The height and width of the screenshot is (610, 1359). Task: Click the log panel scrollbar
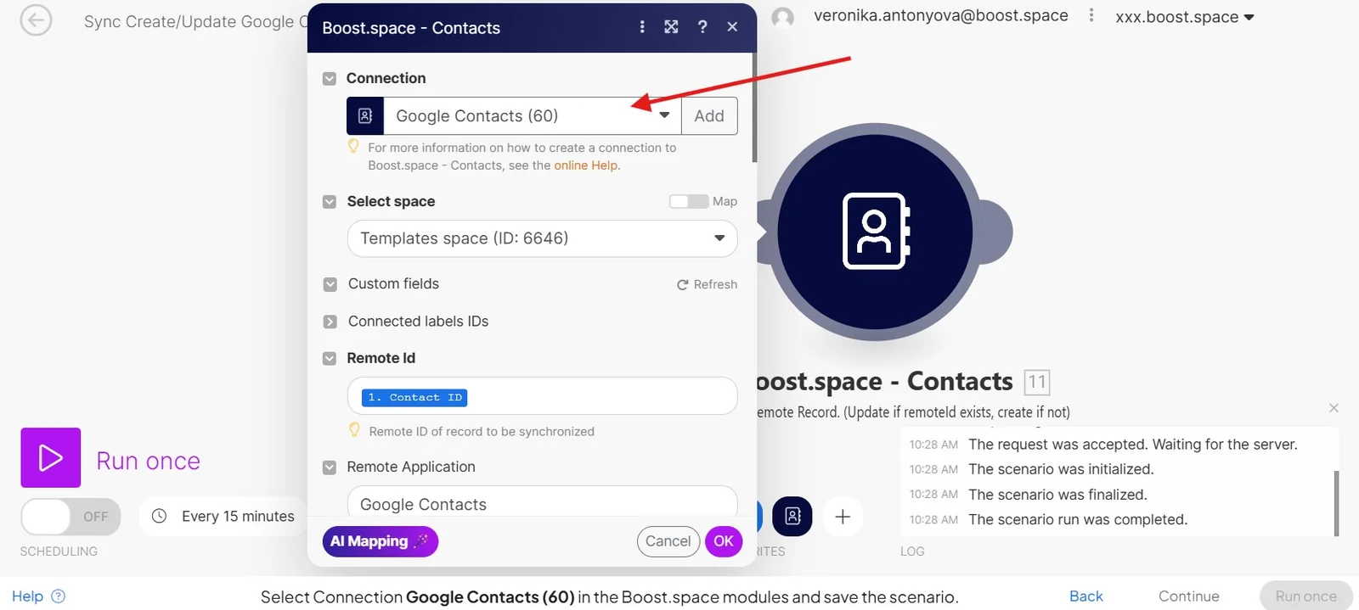click(1336, 503)
